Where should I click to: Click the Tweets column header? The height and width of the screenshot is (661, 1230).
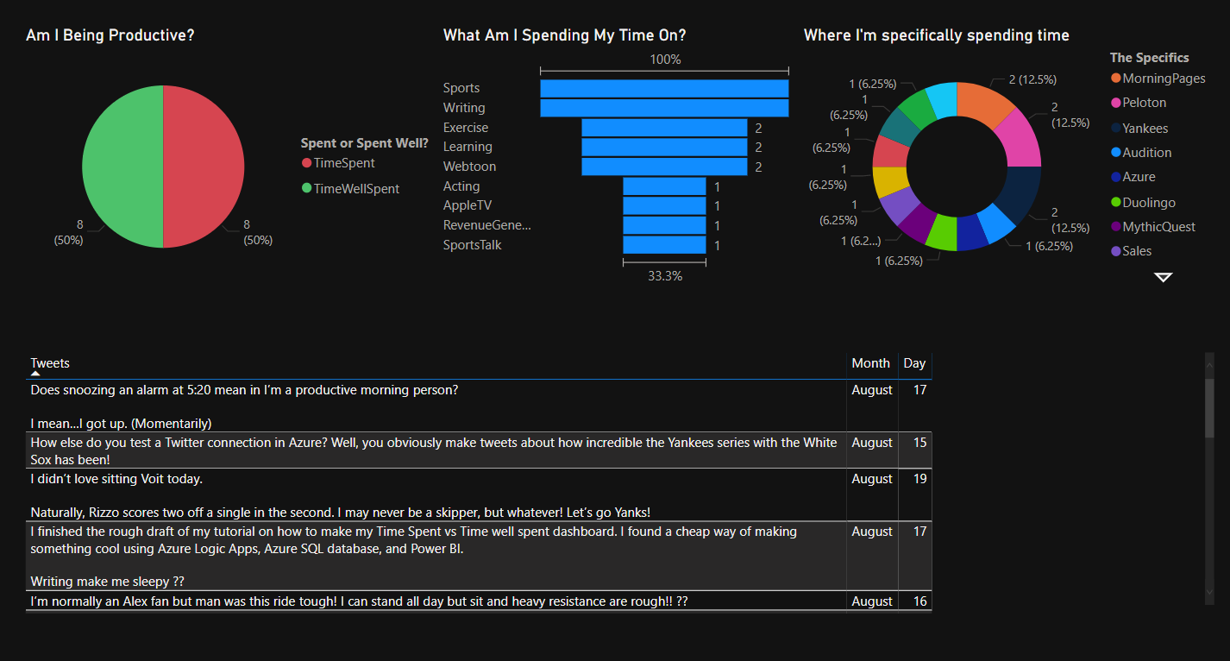tap(50, 363)
